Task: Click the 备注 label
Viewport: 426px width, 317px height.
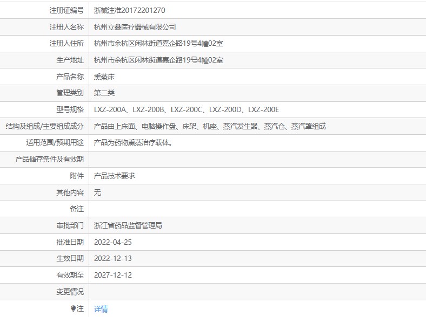Action: 77,209
